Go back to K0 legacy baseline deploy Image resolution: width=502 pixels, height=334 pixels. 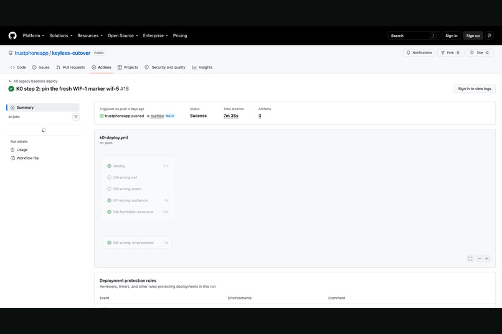pos(33,81)
